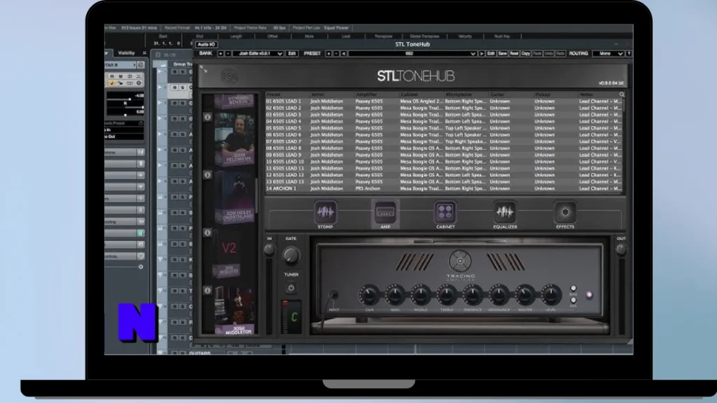The width and height of the screenshot is (717, 403).
Task: Go to previous preset arrow
Action: tap(343, 53)
